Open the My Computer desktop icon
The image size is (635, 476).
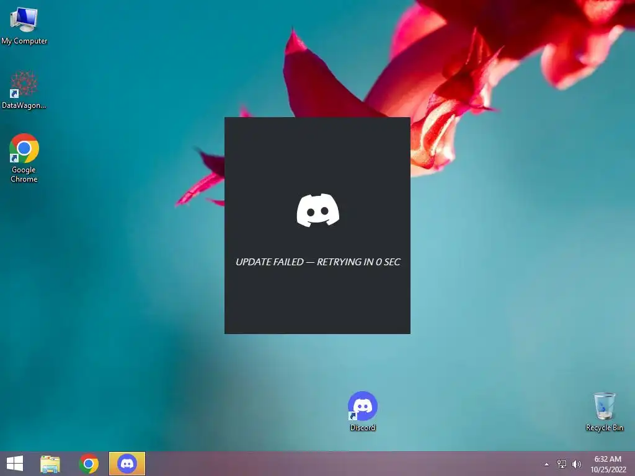[x=24, y=25]
